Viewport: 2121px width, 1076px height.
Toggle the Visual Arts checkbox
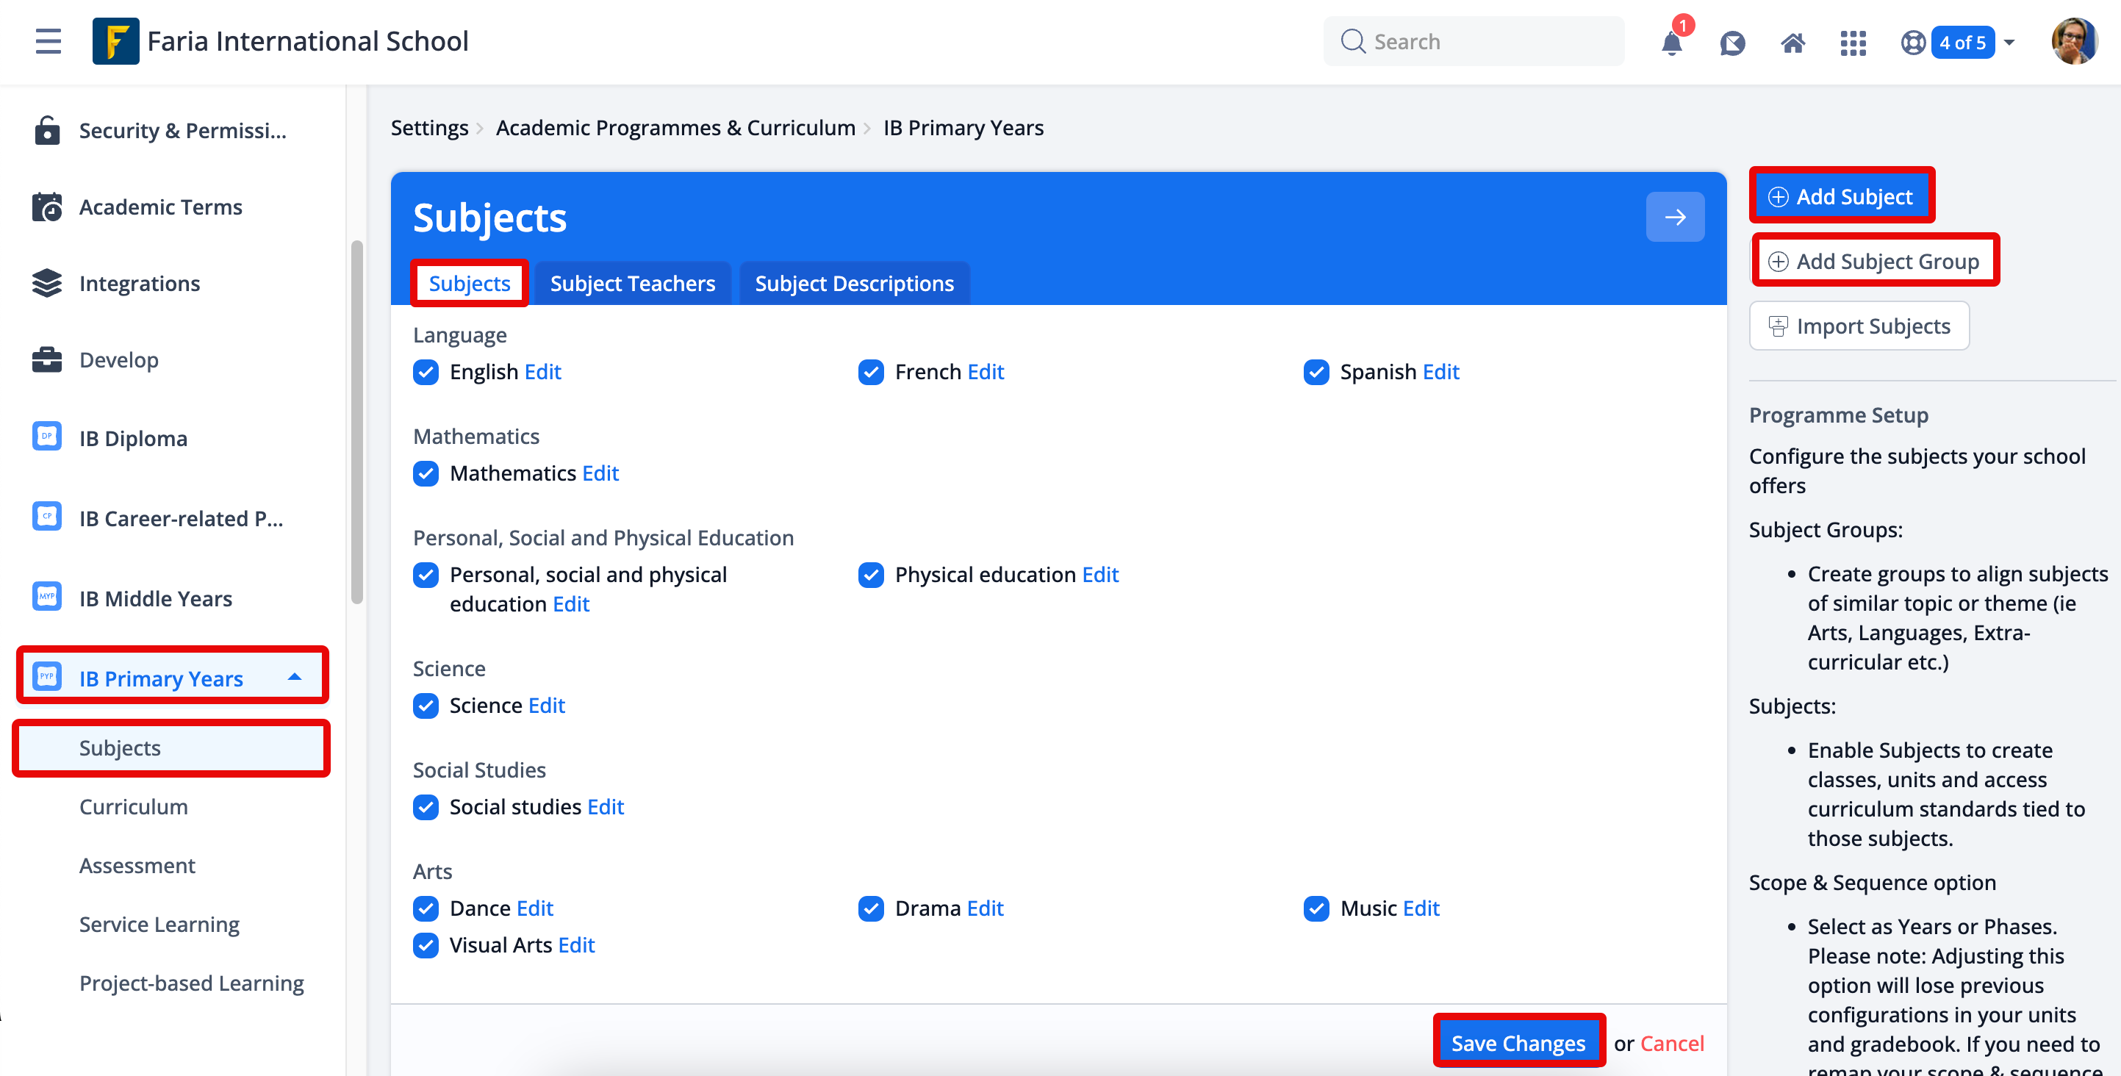(x=426, y=945)
